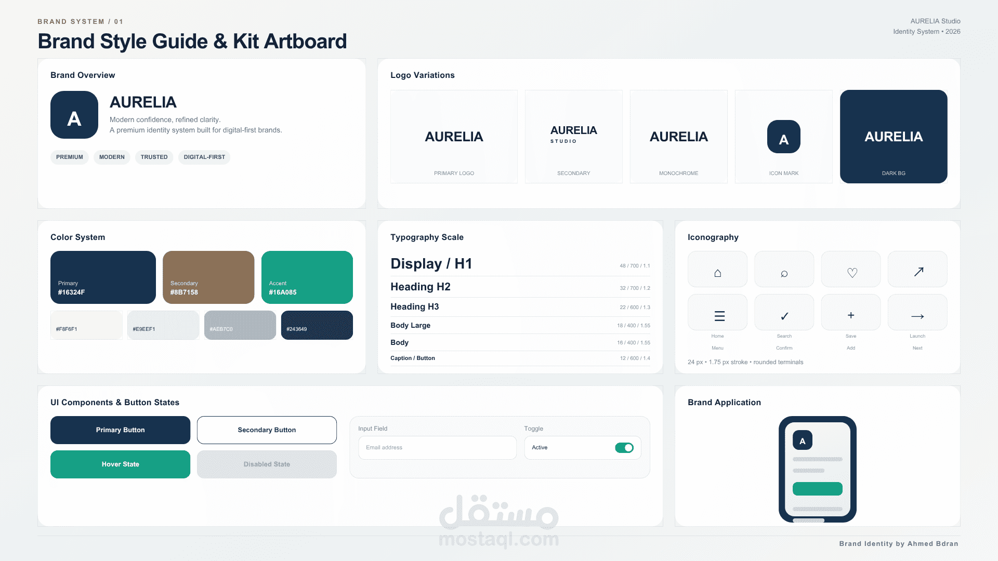
Task: Pick the #243649 dark swatch
Action: coord(317,325)
